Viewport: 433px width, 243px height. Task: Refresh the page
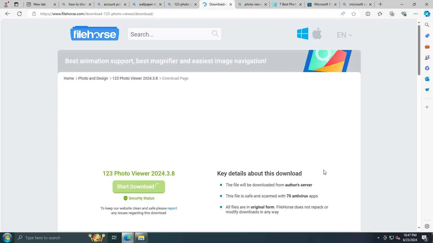[x=19, y=14]
